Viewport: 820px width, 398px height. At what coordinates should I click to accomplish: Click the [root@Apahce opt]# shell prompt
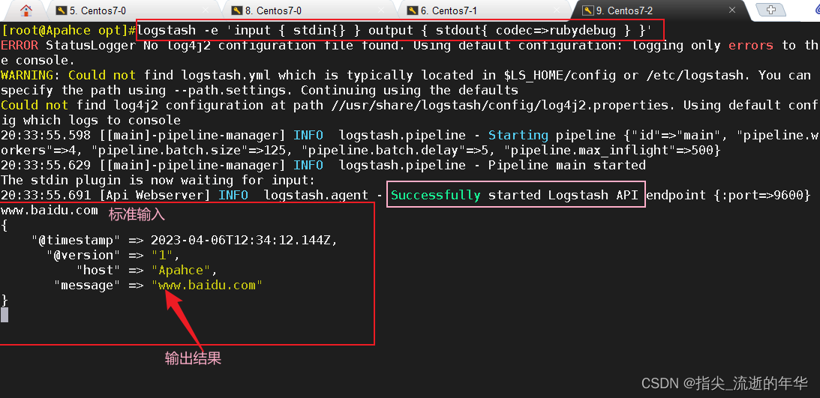tap(68, 30)
